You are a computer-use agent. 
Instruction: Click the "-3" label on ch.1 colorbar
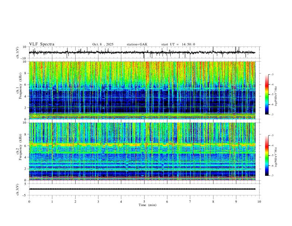pyautogui.click(x=272, y=74)
